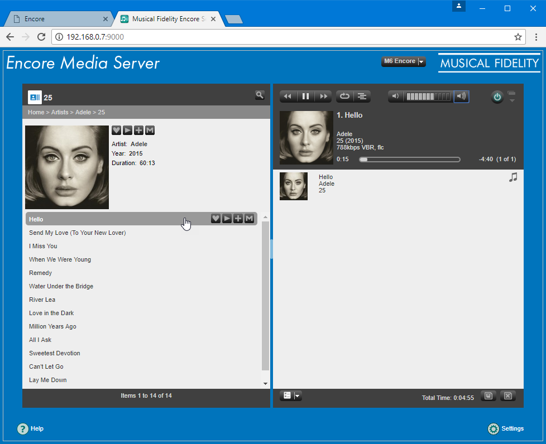
Task: Click the Chrome profile icon
Action: pyautogui.click(x=459, y=6)
